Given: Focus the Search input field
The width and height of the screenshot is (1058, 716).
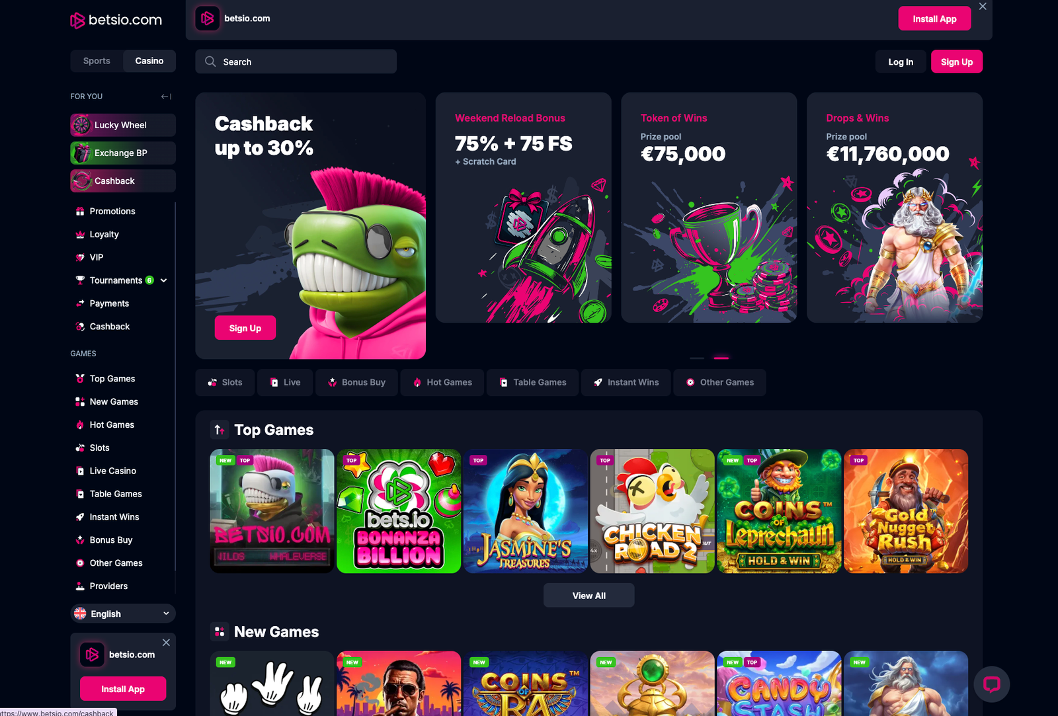Looking at the screenshot, I should [x=296, y=61].
